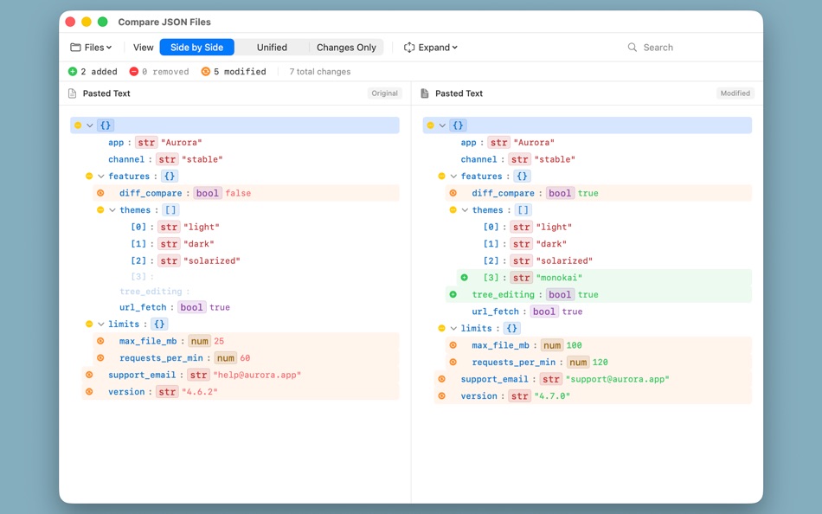This screenshot has width=822, height=514.
Task: Collapse features node in Modified pane
Action: click(453, 177)
